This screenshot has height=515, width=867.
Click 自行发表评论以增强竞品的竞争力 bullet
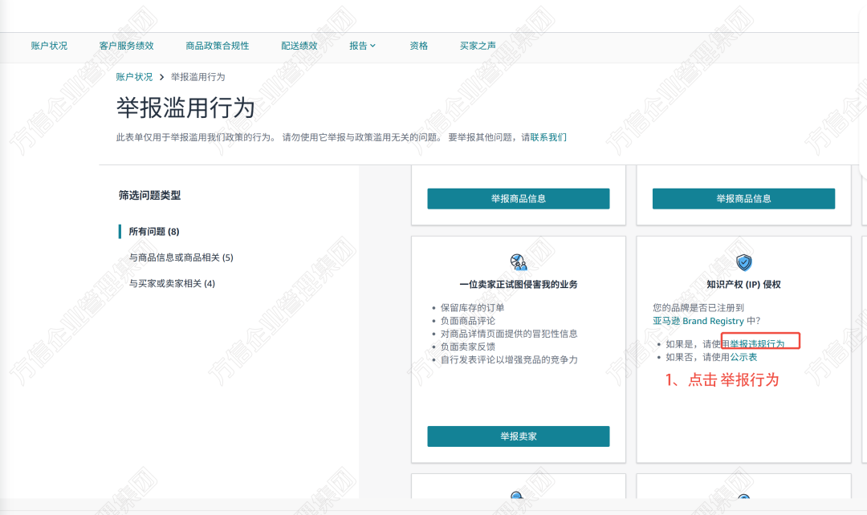click(509, 359)
